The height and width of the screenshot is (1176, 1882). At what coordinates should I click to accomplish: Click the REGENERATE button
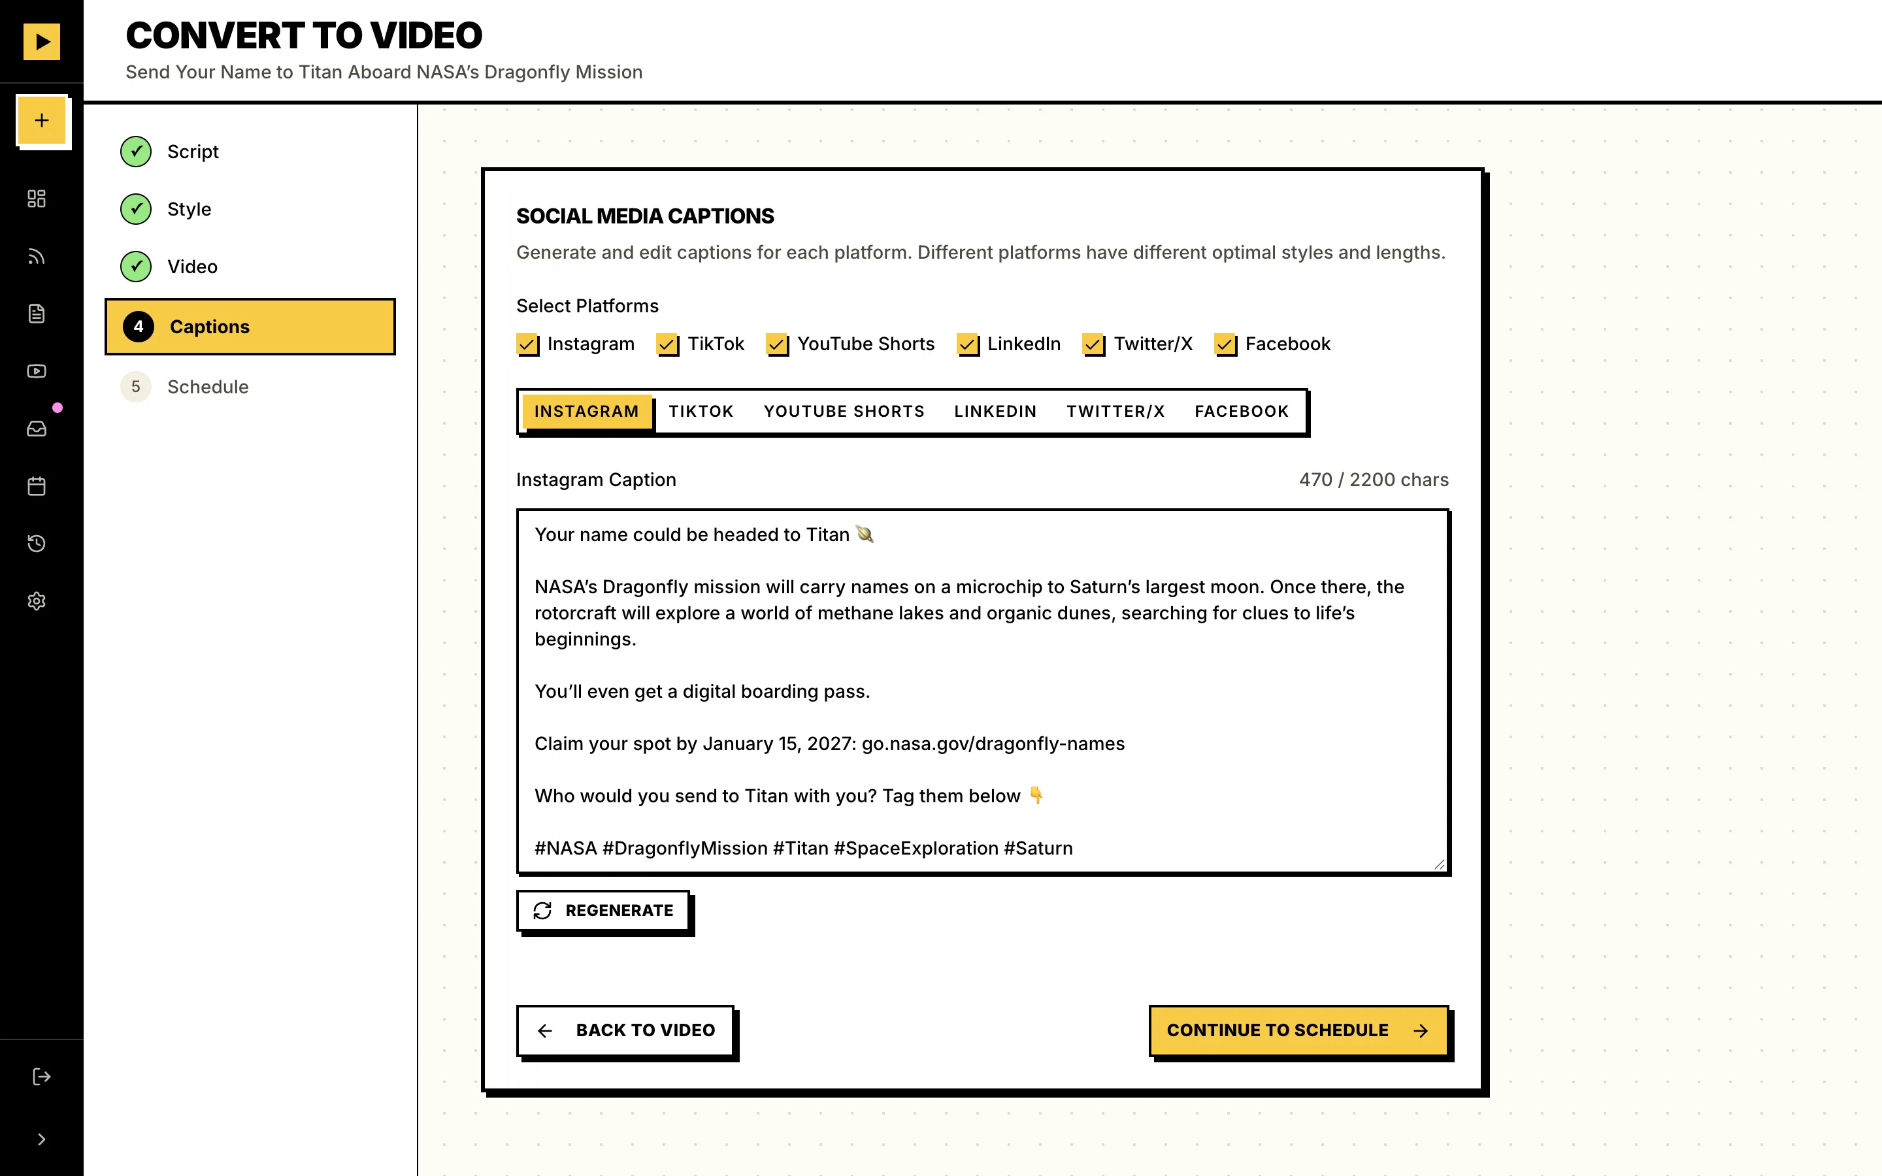[x=604, y=911]
